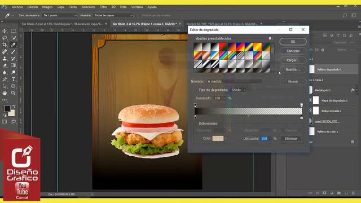Click the Nombre gradient name field
Viewport: 361px width, 203px height.
pos(235,81)
